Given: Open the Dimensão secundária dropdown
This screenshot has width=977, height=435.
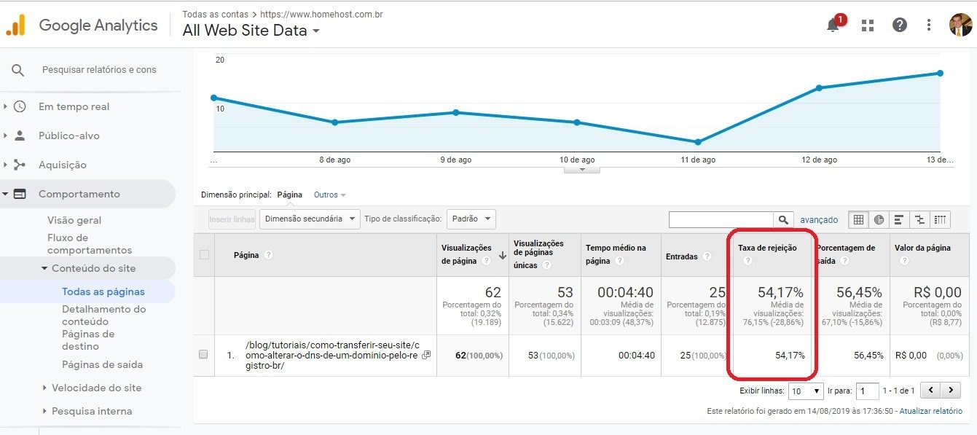Looking at the screenshot, I should pyautogui.click(x=310, y=219).
